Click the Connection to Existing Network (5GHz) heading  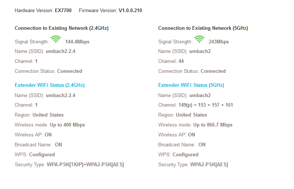[x=203, y=28]
